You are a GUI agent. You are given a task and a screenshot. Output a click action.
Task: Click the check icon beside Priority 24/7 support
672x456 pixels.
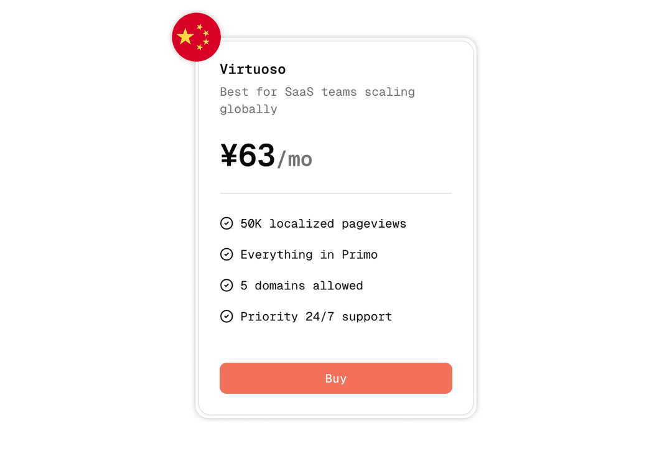226,317
